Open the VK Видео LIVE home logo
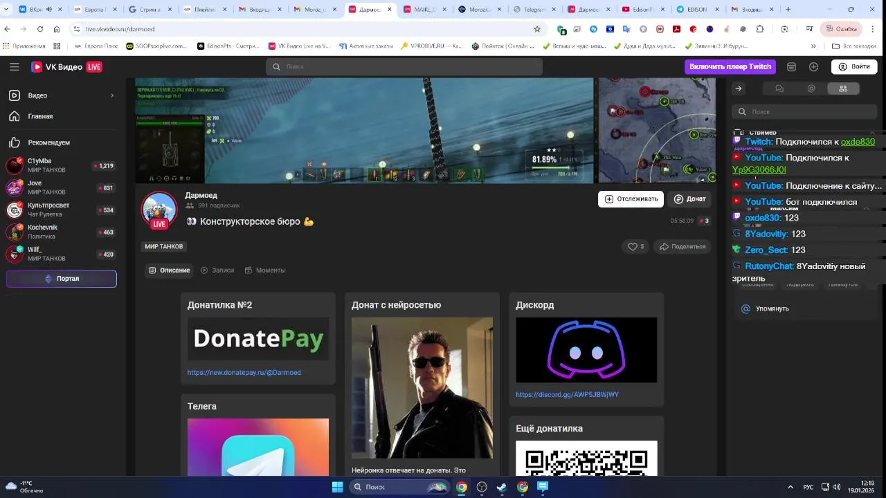 click(66, 66)
